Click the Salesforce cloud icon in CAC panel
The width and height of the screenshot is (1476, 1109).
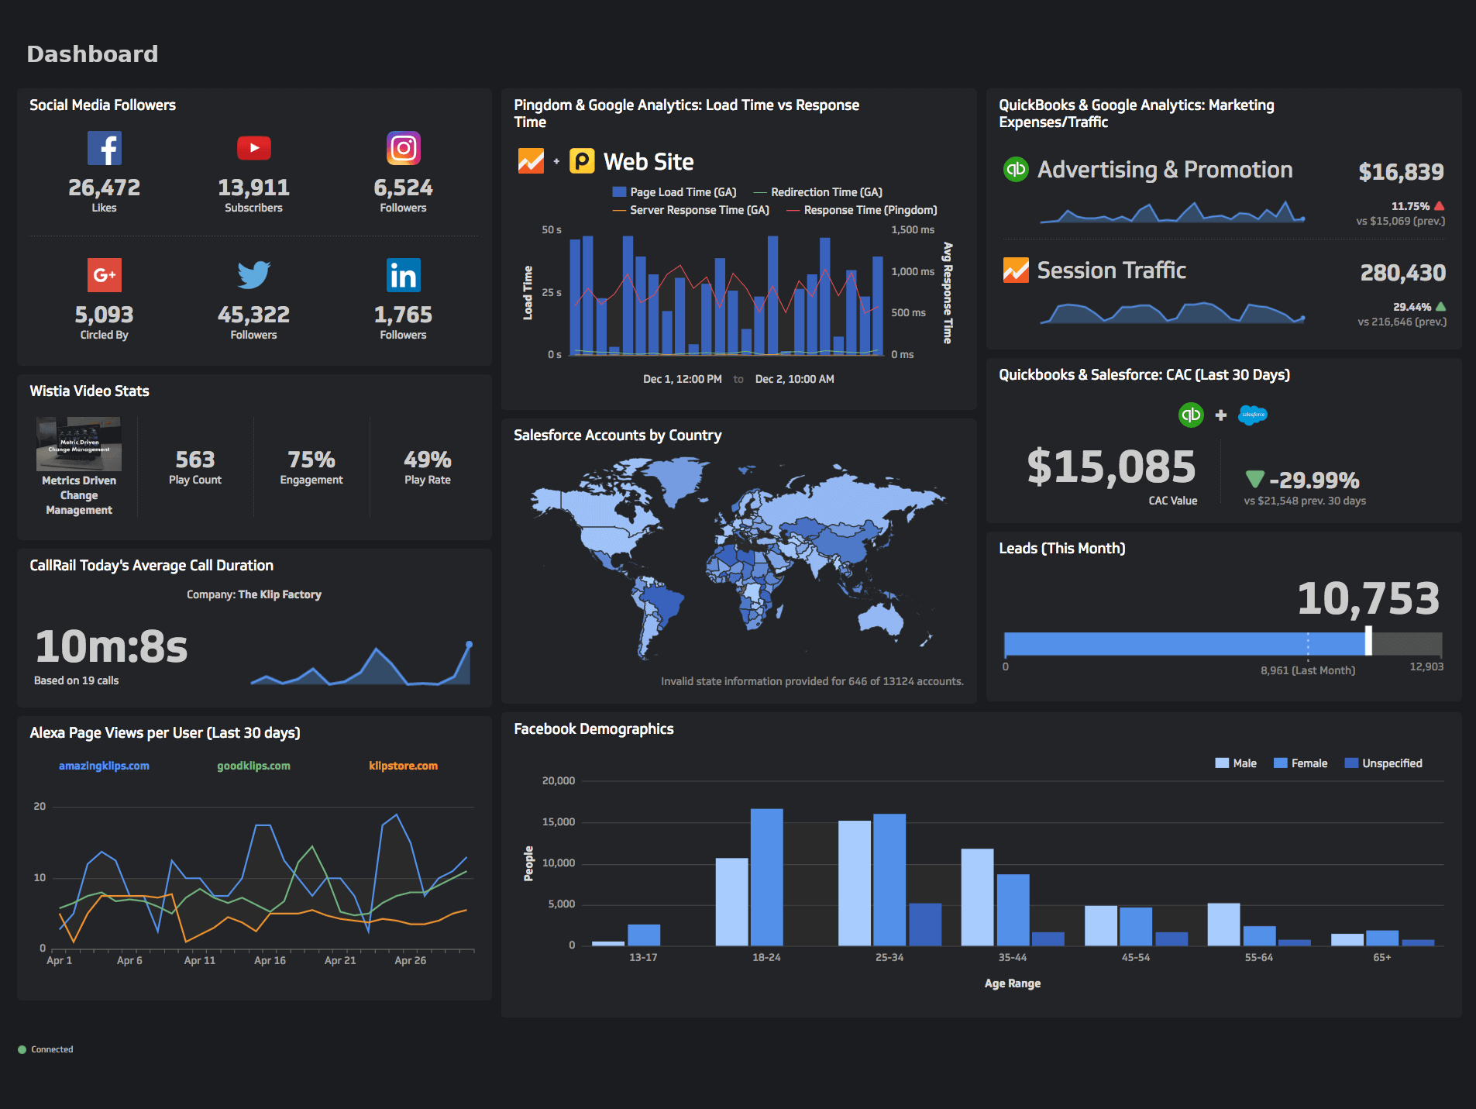click(x=1253, y=415)
